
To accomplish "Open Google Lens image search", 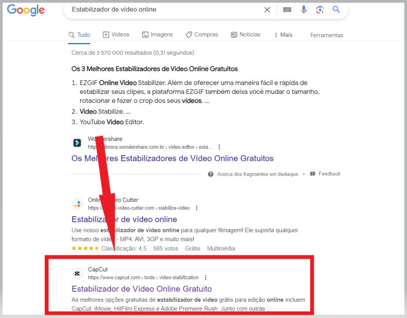I will 320,9.
